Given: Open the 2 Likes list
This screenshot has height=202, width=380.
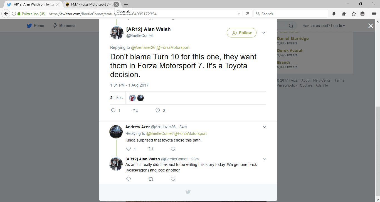Looking at the screenshot, I should [x=116, y=98].
